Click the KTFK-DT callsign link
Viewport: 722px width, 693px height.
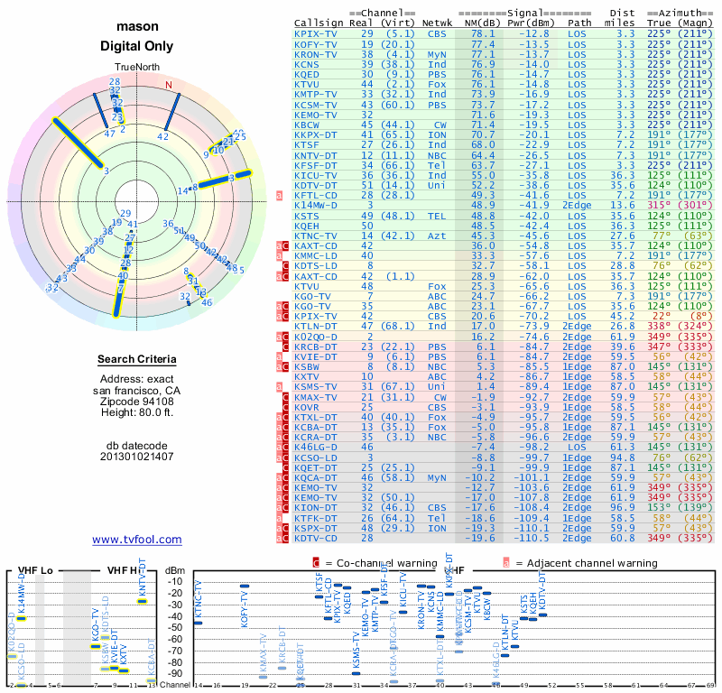coord(315,518)
